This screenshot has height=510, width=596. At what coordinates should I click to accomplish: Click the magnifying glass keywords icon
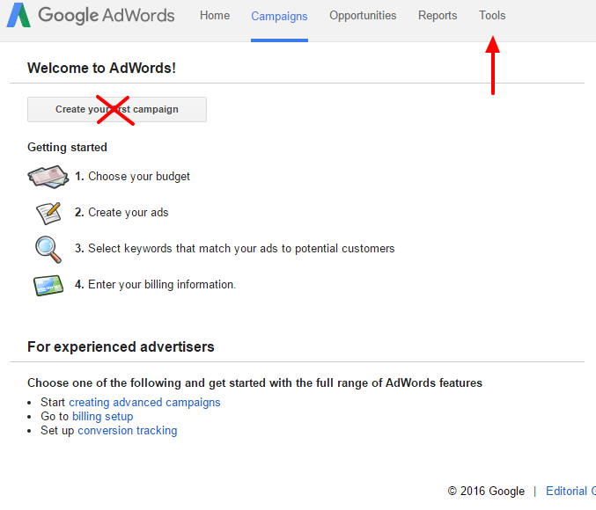coord(48,250)
